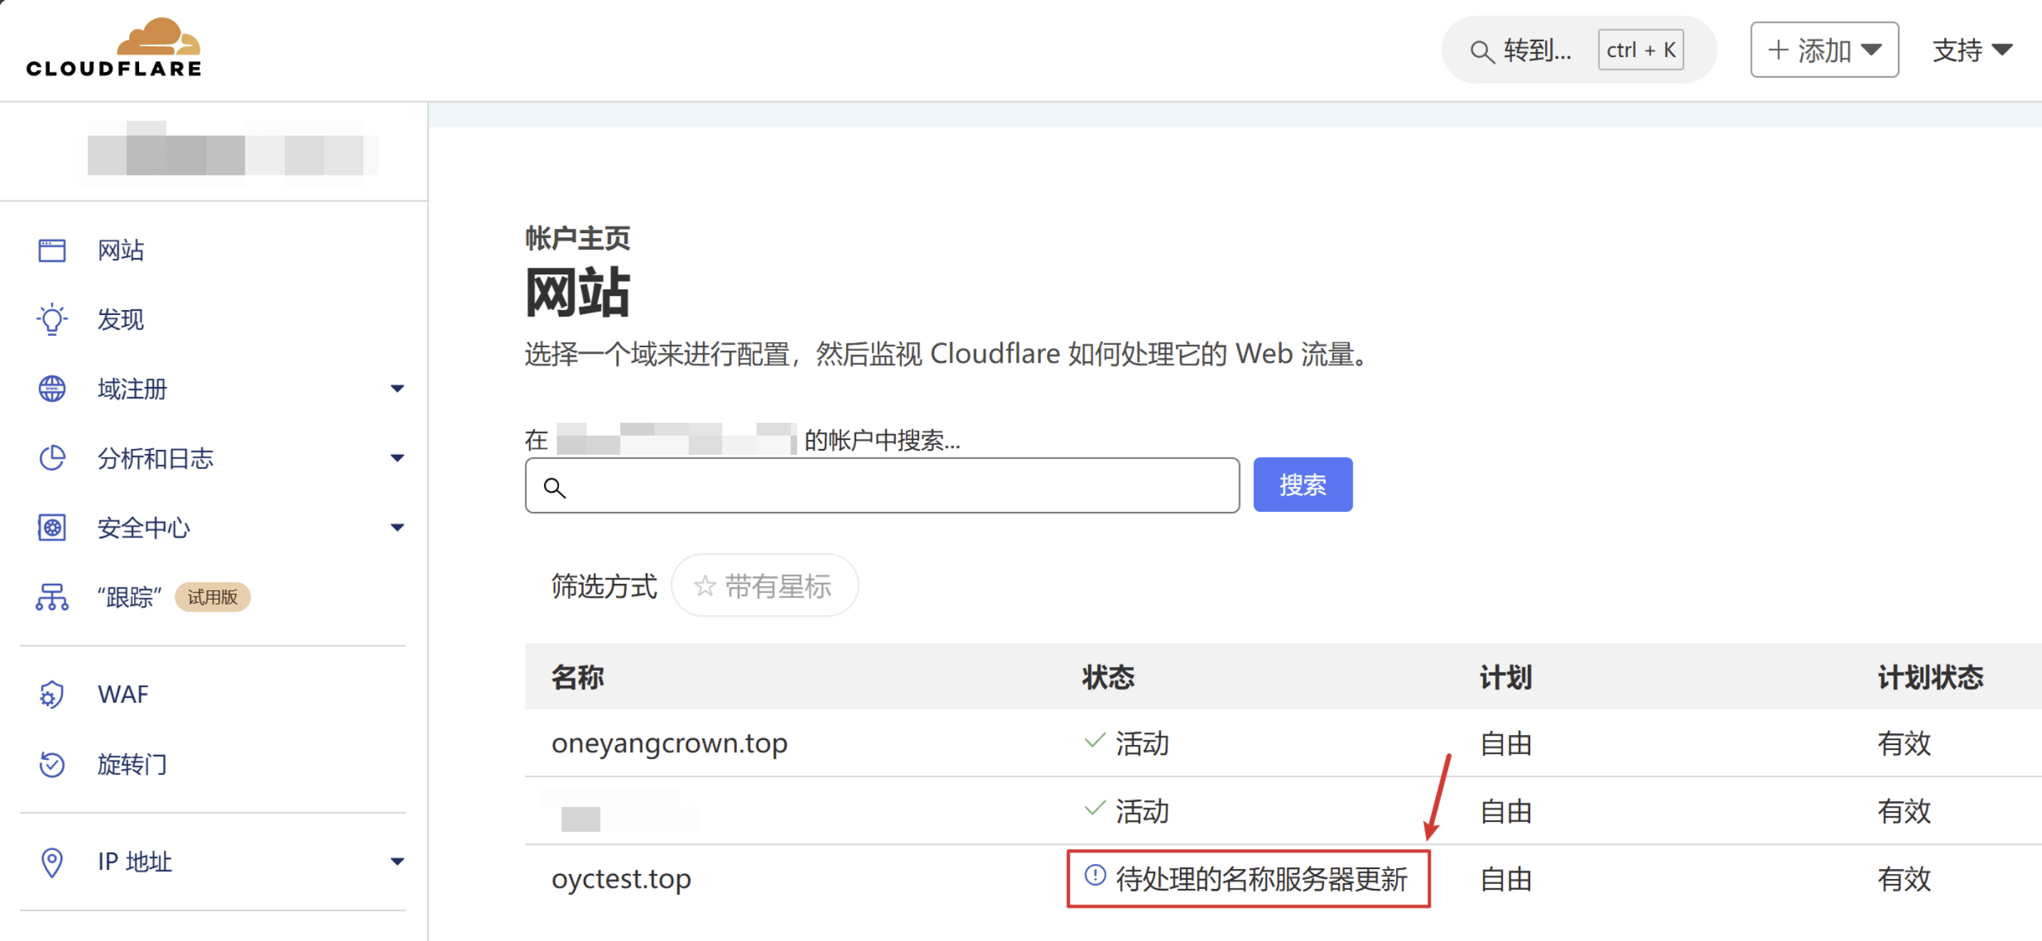Click the account search input field
The image size is (2042, 941).
881,486
